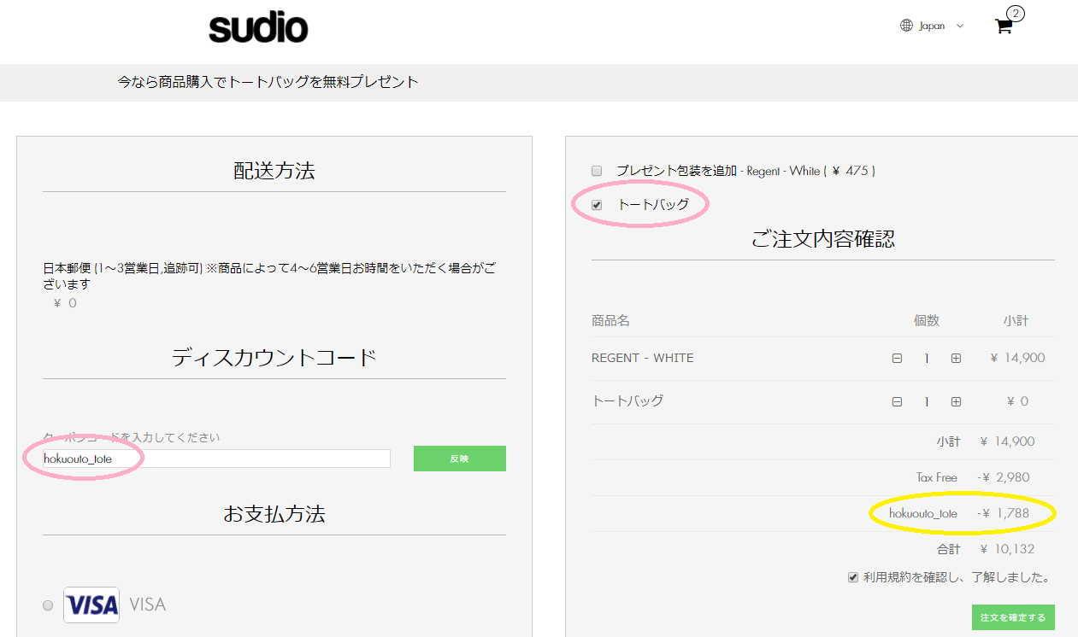Toggle the 利用規約 terms agreement checkbox
This screenshot has height=637, width=1078.
[852, 577]
